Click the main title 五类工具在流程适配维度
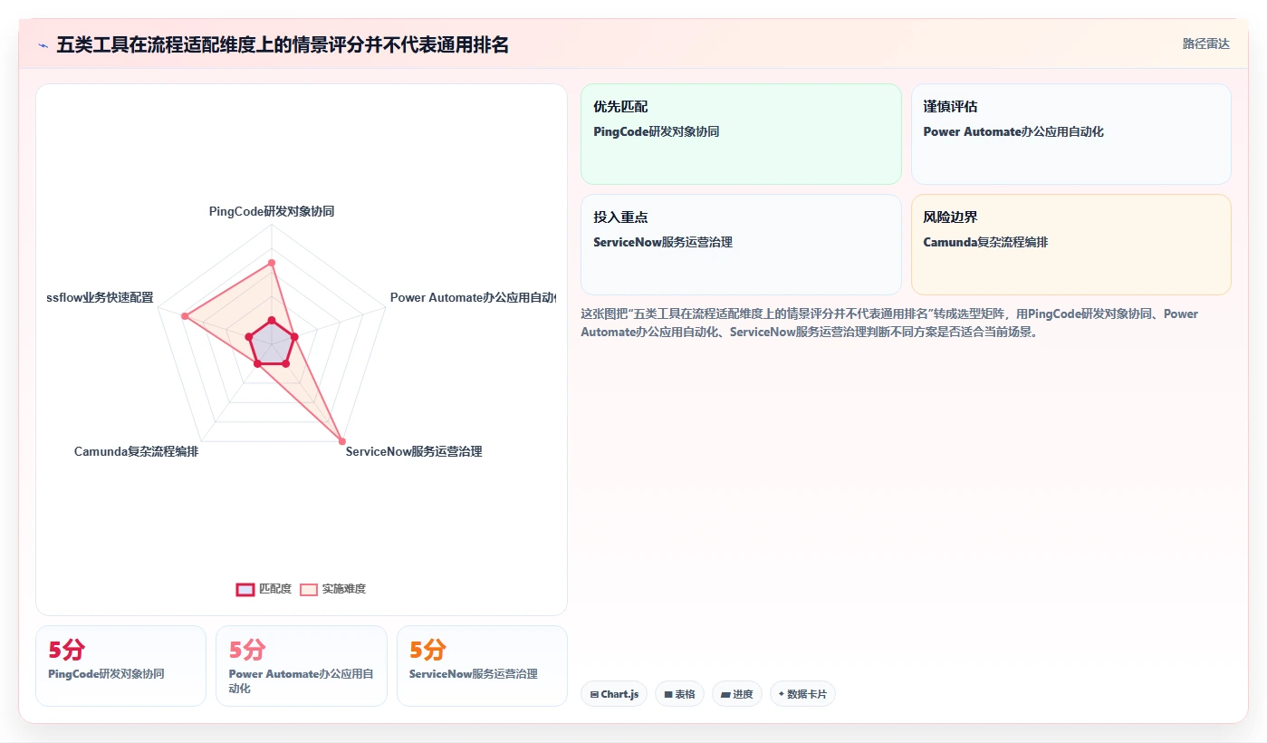 pyautogui.click(x=283, y=44)
